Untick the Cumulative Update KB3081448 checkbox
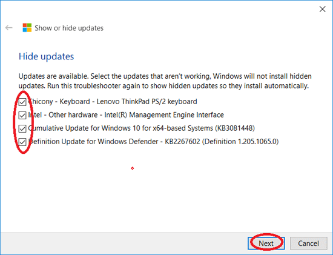333x255 pixels. pos(22,128)
